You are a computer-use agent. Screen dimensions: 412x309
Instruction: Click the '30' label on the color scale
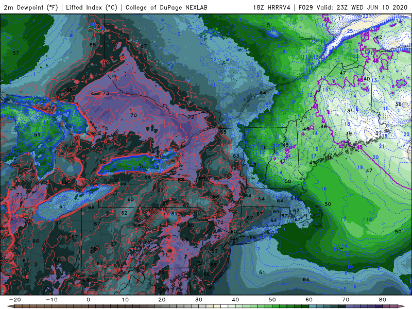199,300
